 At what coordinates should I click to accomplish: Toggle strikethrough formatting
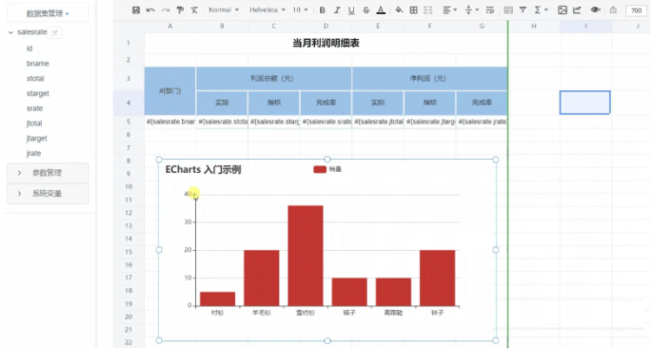366,10
